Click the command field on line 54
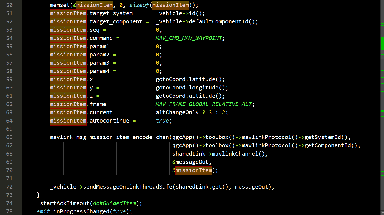Viewport: 384px width, 215px height. 101,38
